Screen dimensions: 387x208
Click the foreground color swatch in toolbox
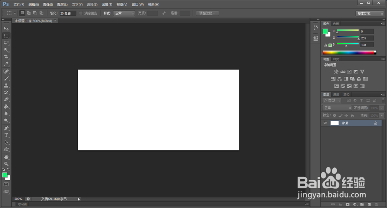[x=5, y=175]
